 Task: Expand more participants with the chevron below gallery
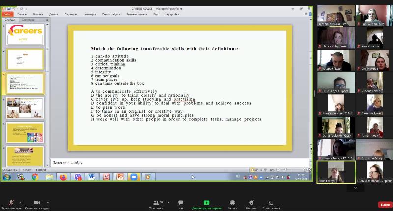[355, 188]
